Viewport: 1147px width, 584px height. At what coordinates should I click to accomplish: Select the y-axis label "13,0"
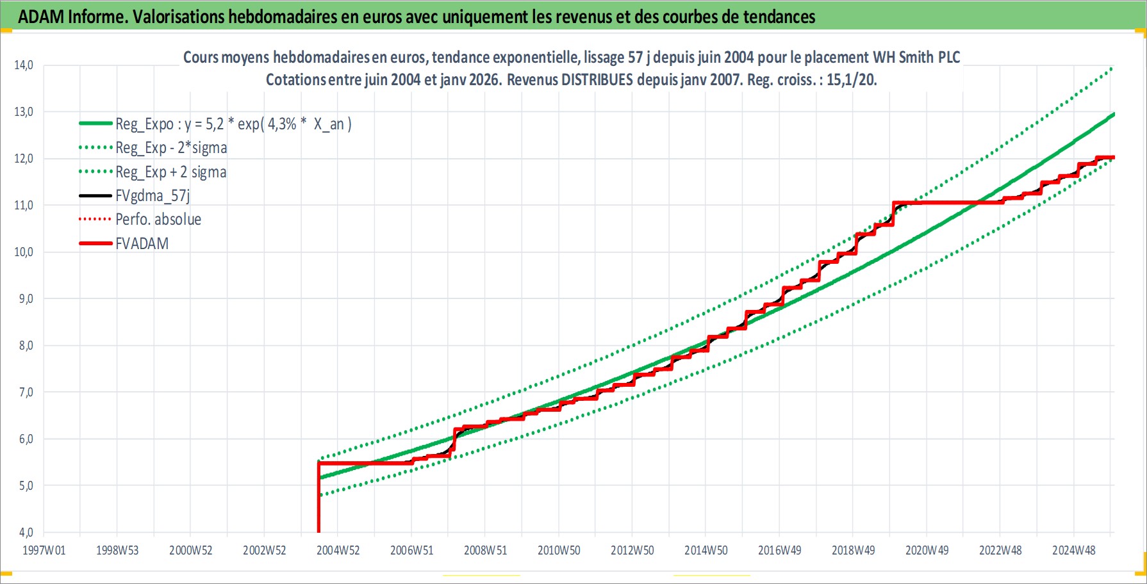click(24, 112)
